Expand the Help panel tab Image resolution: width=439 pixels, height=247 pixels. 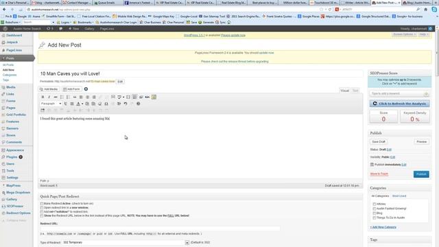[x=424, y=34]
